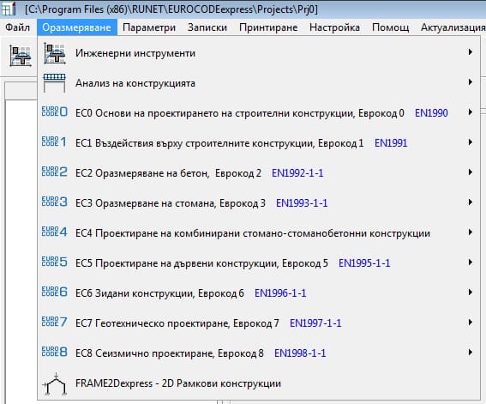Viewport: 486px width, 404px height.
Task: Click the Eurocode 5 timber icon
Action: pyautogui.click(x=55, y=262)
